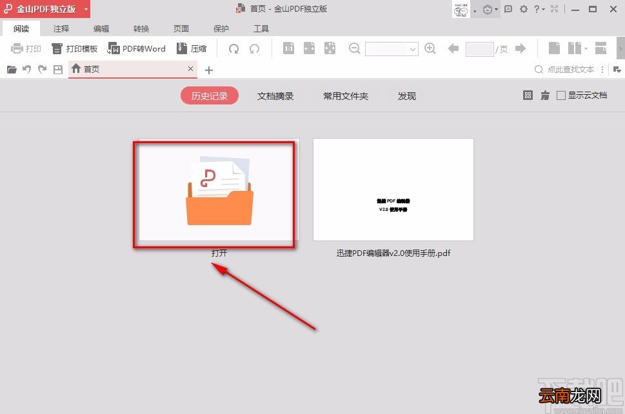Image resolution: width=625 pixels, height=414 pixels.
Task: Open the 打印模板 print template tool
Action: click(x=75, y=48)
